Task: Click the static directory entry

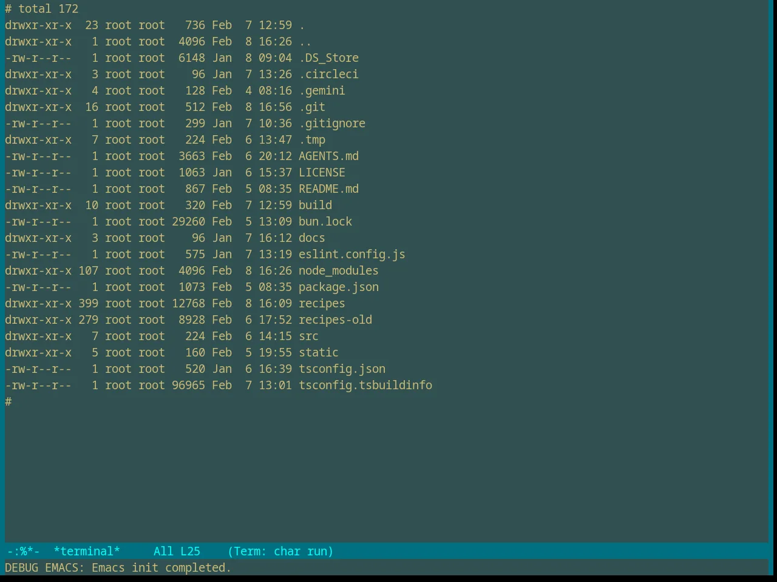Action: [x=319, y=352]
